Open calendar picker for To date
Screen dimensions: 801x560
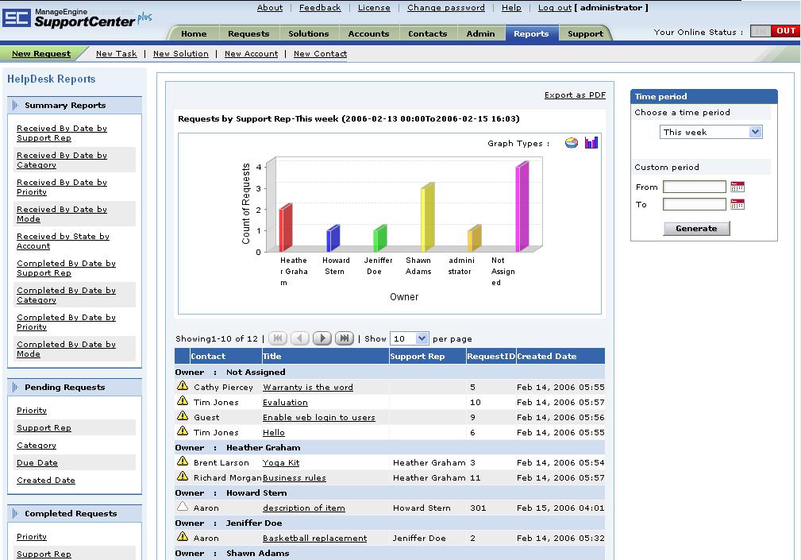click(x=737, y=204)
